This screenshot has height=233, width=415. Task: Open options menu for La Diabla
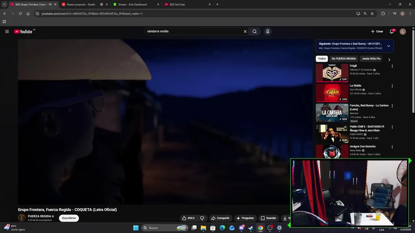tap(392, 86)
